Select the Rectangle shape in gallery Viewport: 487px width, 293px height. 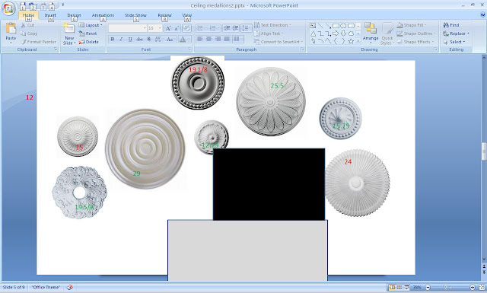(336, 26)
